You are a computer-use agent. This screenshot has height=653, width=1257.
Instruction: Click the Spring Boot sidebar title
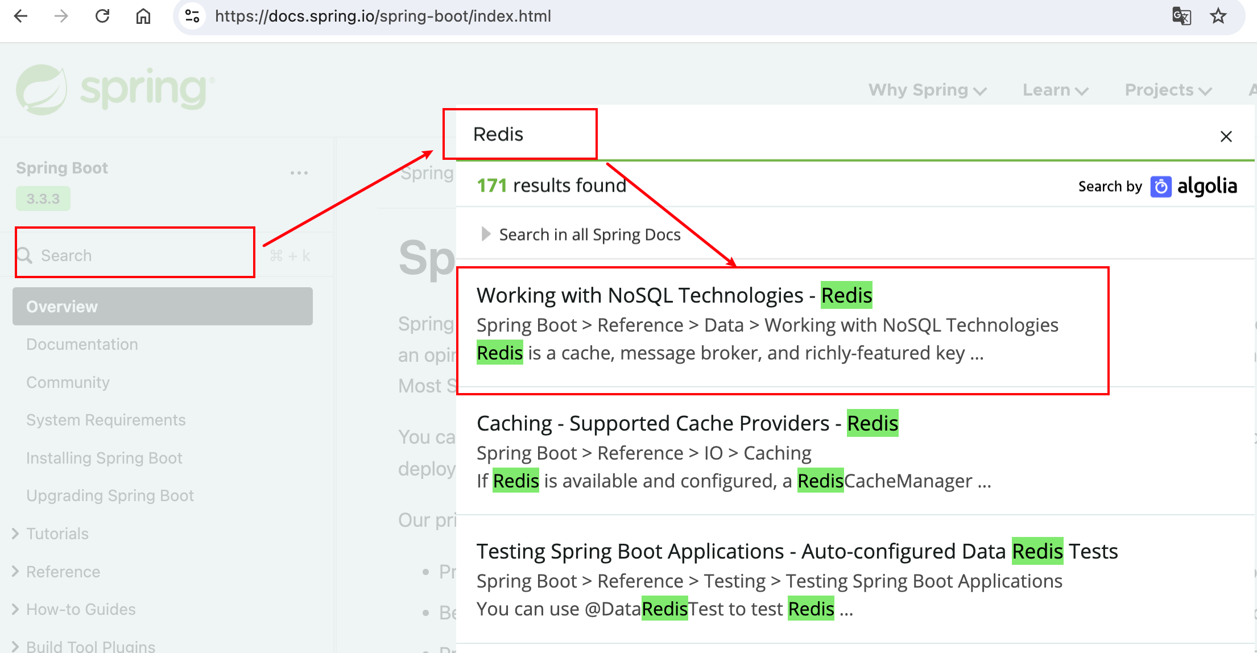click(62, 168)
